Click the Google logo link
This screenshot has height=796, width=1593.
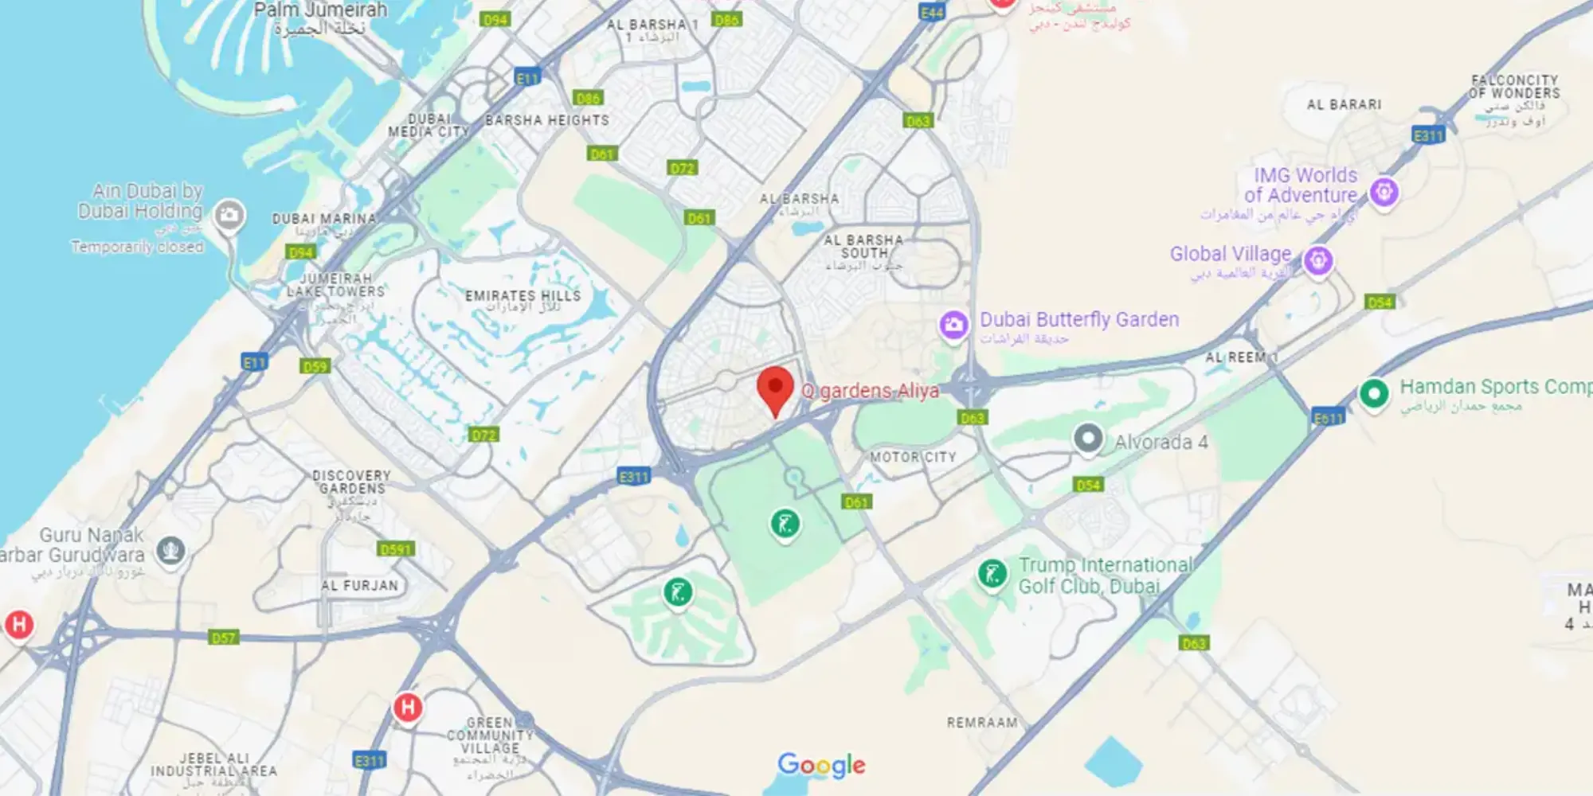click(x=821, y=765)
